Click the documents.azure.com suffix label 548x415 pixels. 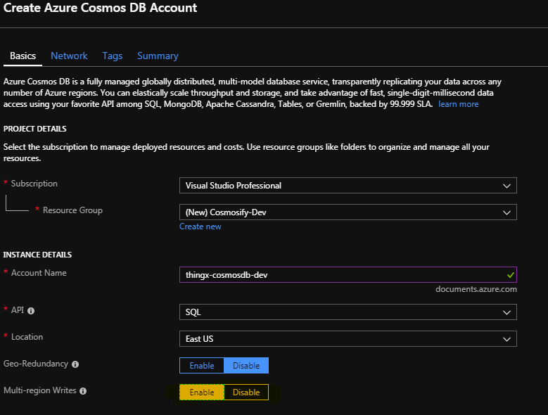point(476,289)
